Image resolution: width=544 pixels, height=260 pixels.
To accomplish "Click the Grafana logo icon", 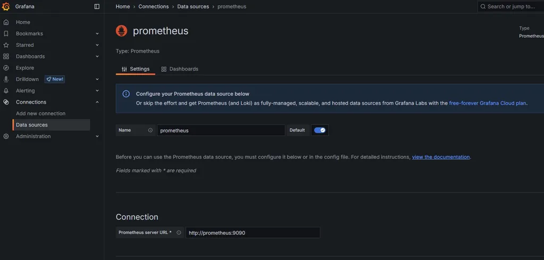I will [x=6, y=6].
